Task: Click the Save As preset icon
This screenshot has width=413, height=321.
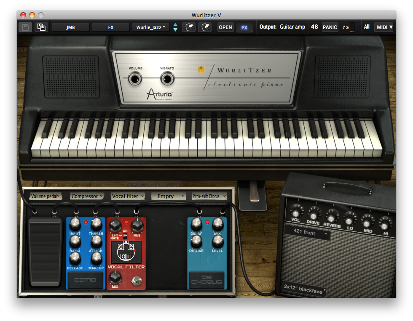Action: pos(41,27)
